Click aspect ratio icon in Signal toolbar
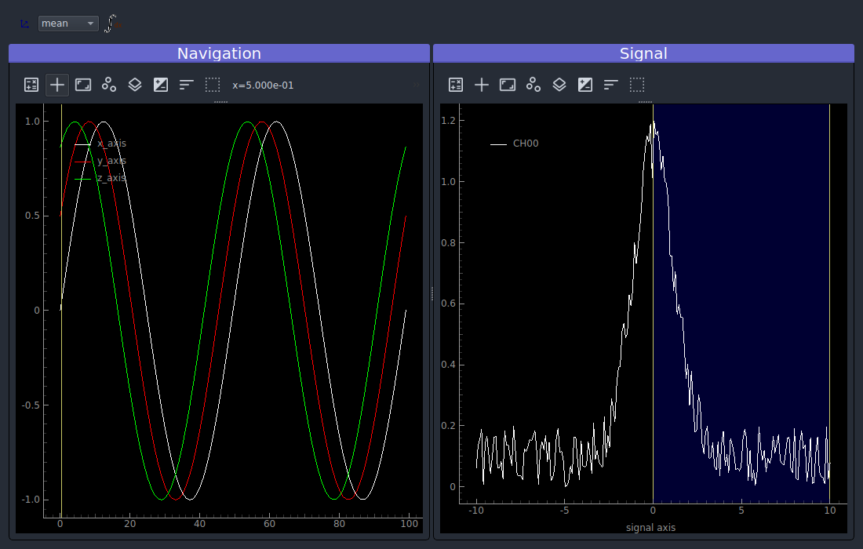 point(508,85)
